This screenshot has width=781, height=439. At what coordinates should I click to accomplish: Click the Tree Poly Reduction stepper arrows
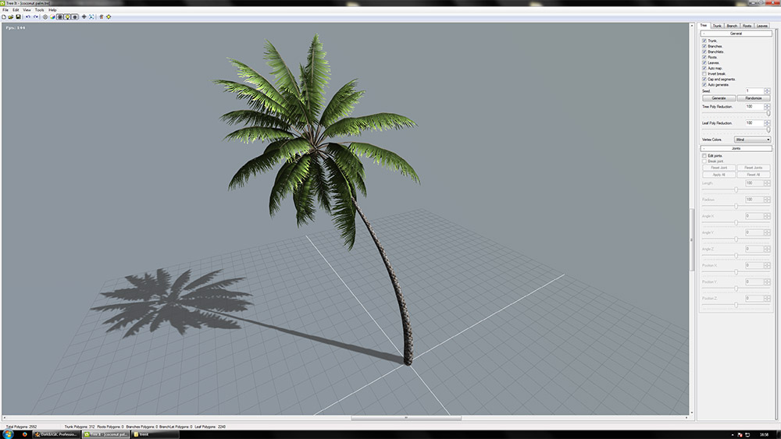767,106
